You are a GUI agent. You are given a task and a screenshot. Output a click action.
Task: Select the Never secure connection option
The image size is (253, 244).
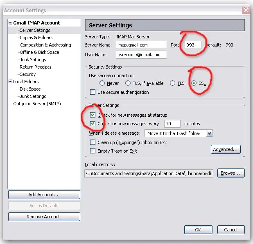pos(102,83)
